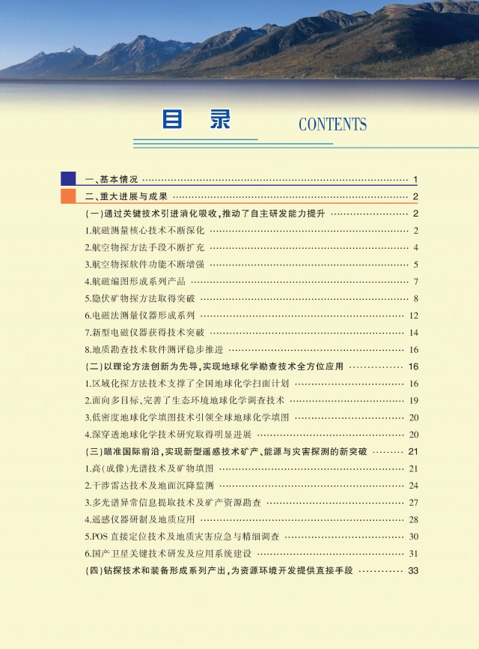Open the 二、重大进展与成果 section entry
This screenshot has height=649, width=479.
pyautogui.click(x=127, y=197)
